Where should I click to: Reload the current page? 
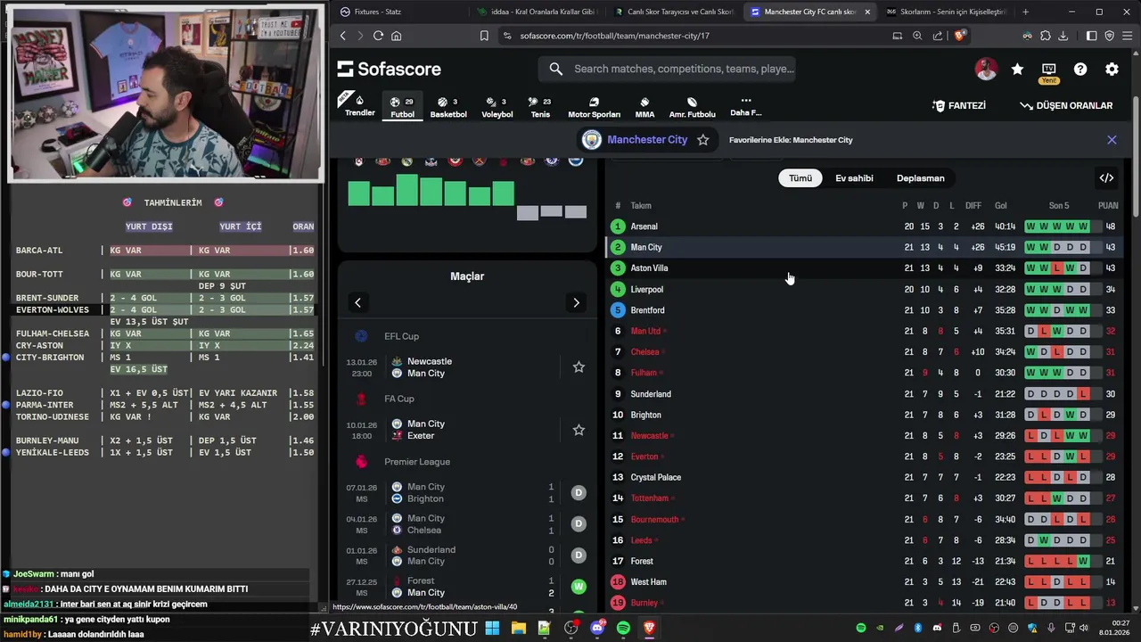click(378, 36)
